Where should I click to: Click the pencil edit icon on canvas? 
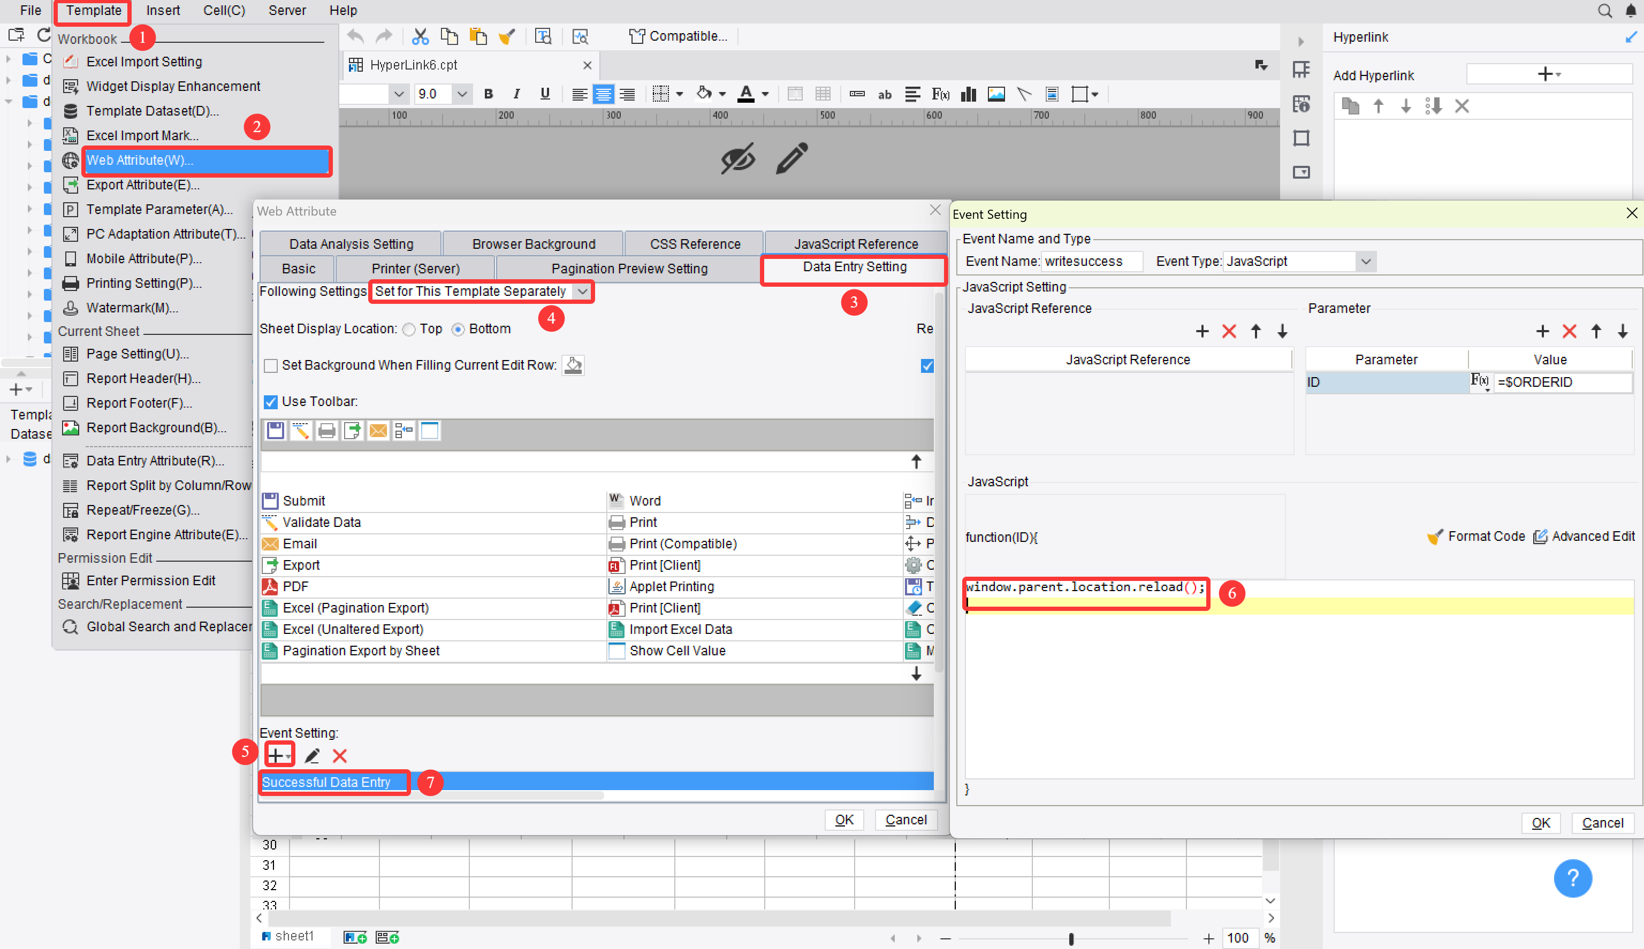click(x=792, y=158)
